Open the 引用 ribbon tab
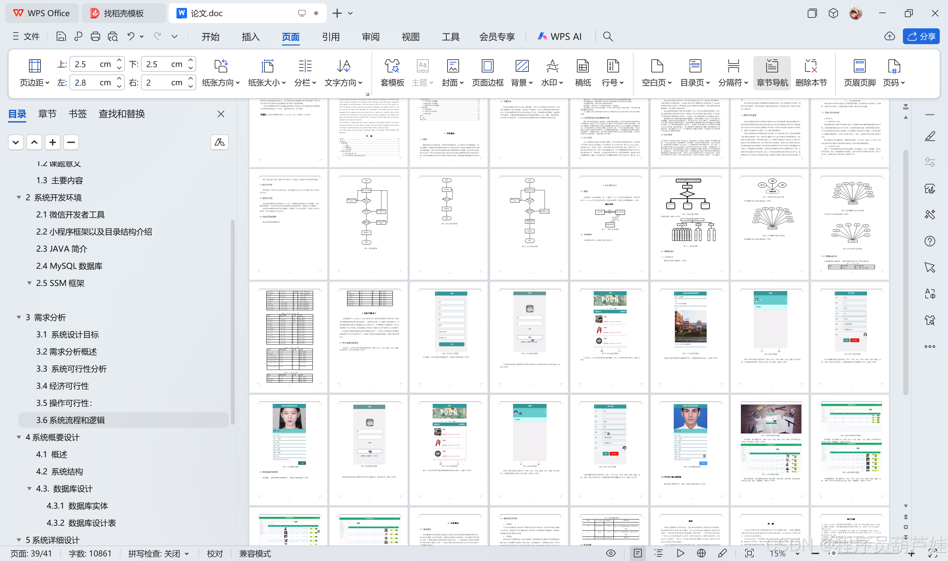This screenshot has height=561, width=948. tap(331, 37)
